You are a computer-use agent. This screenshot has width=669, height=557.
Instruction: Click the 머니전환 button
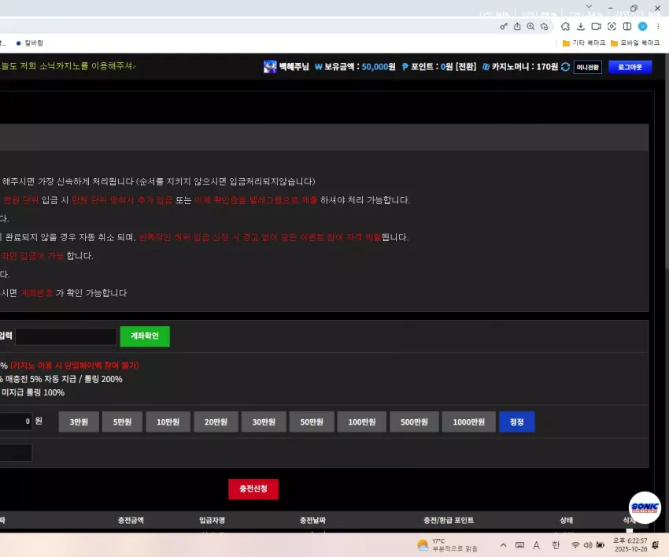(x=587, y=67)
